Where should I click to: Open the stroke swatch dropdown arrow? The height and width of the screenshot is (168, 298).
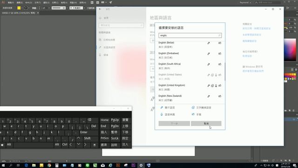click(x=29, y=8)
